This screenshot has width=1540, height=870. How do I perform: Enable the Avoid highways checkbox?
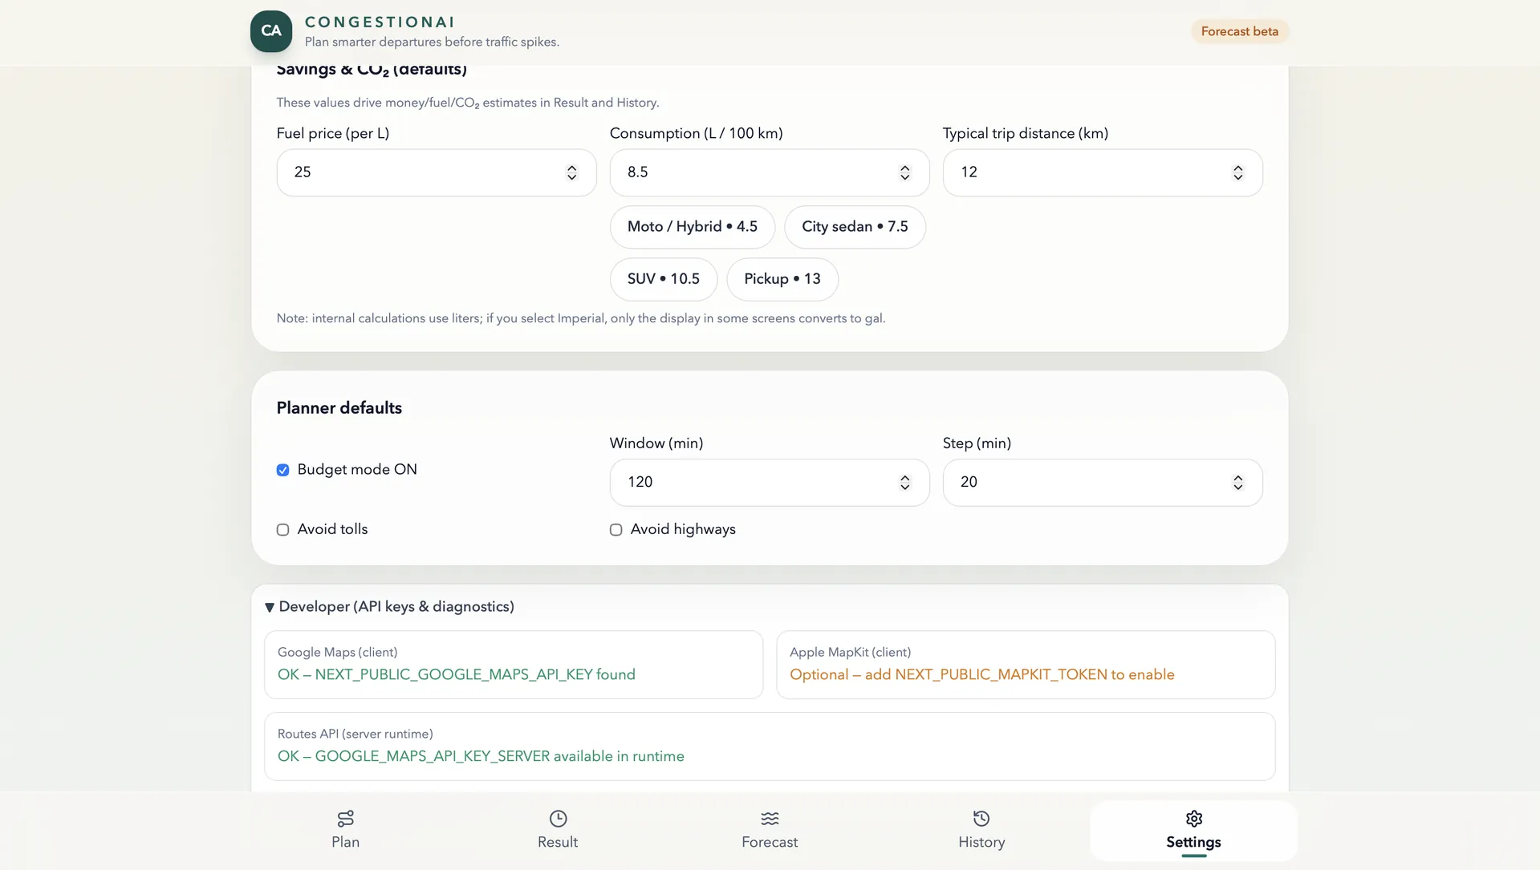click(x=616, y=529)
